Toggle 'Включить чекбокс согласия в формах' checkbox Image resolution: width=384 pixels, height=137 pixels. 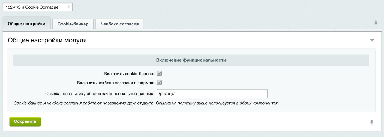click(159, 83)
